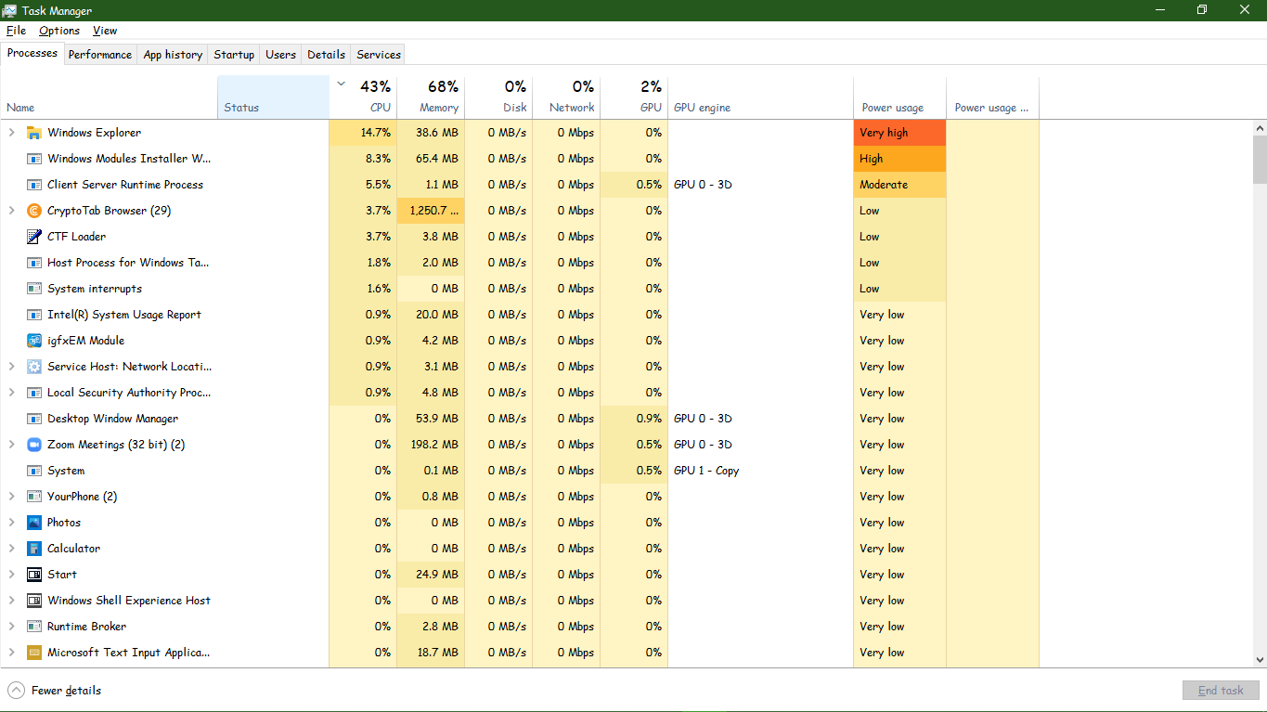Click the vertical scrollbar up arrow
Screen dimensions: 1267x712
coord(1260,128)
